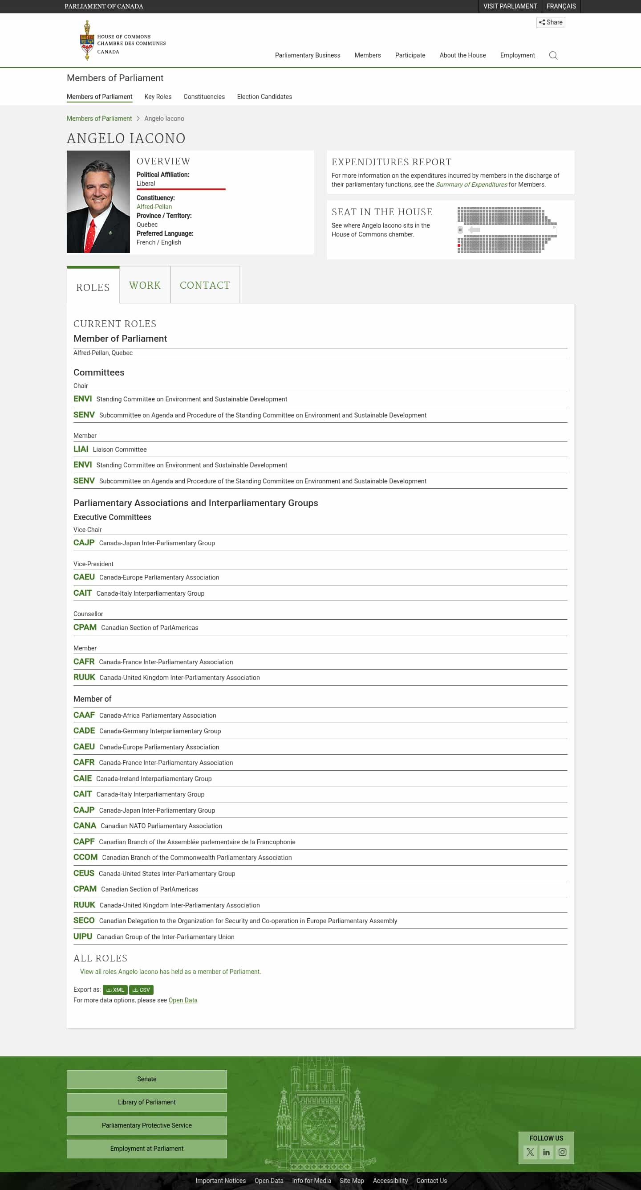641x1190 pixels.
Task: Click Angelo Iacono's portrait photo
Action: 98,201
